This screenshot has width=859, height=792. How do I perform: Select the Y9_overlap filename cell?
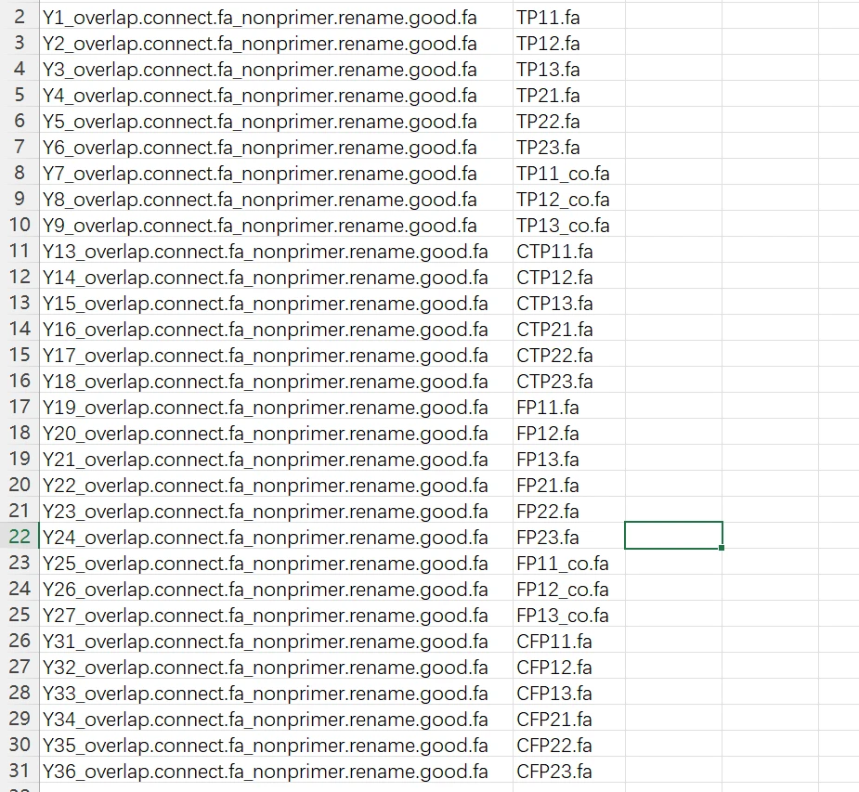259,226
